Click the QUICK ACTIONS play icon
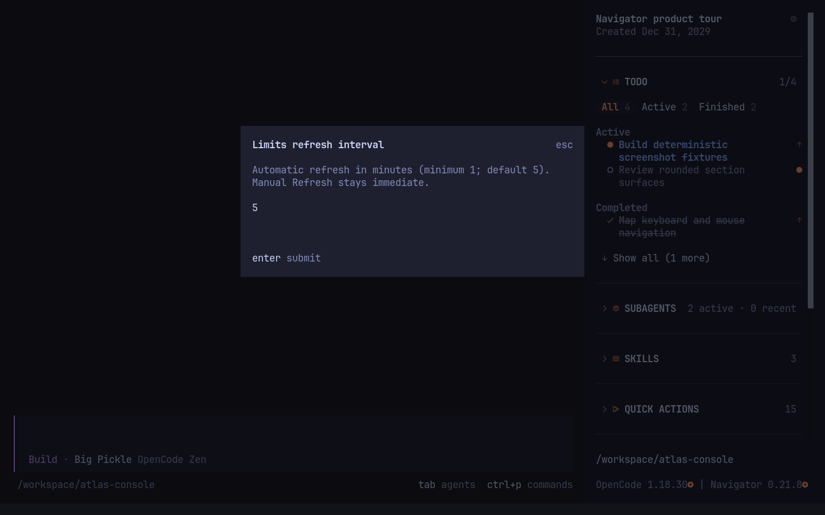 (616, 409)
